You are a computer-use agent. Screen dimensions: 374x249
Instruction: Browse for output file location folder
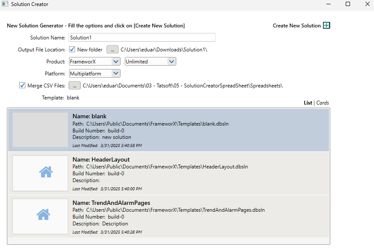112,50
